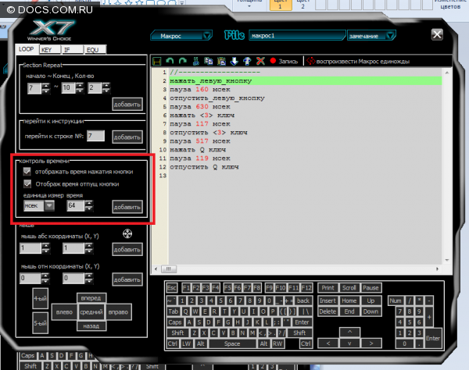Move the line down with blue arrow

[x=234, y=61]
